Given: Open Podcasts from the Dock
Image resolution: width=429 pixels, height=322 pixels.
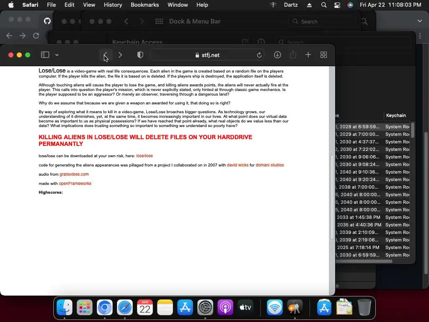Looking at the screenshot, I should (225, 307).
